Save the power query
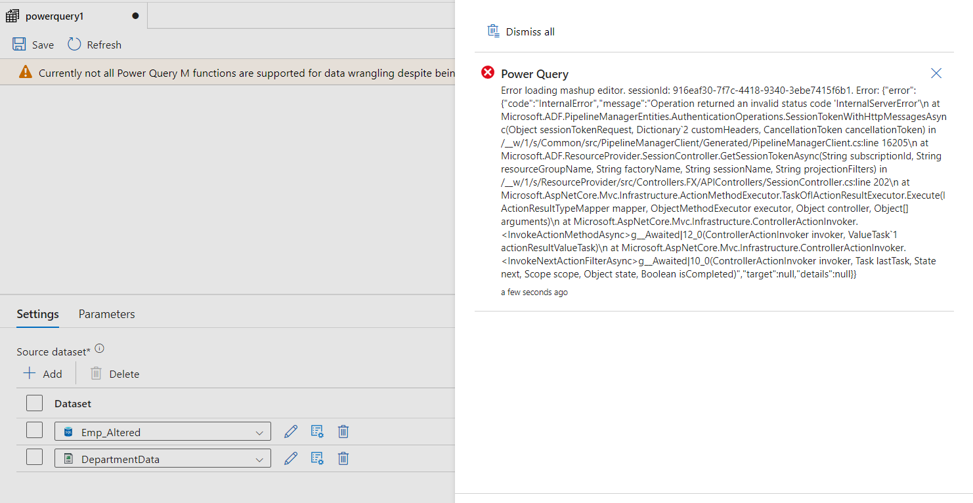 pos(33,45)
